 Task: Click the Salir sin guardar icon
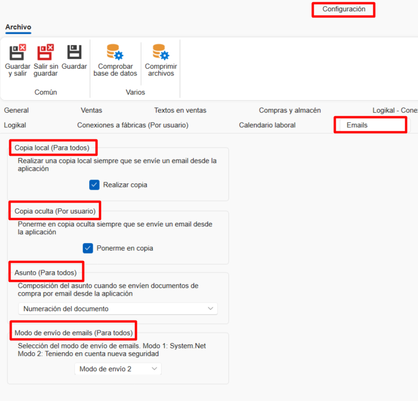coord(46,52)
